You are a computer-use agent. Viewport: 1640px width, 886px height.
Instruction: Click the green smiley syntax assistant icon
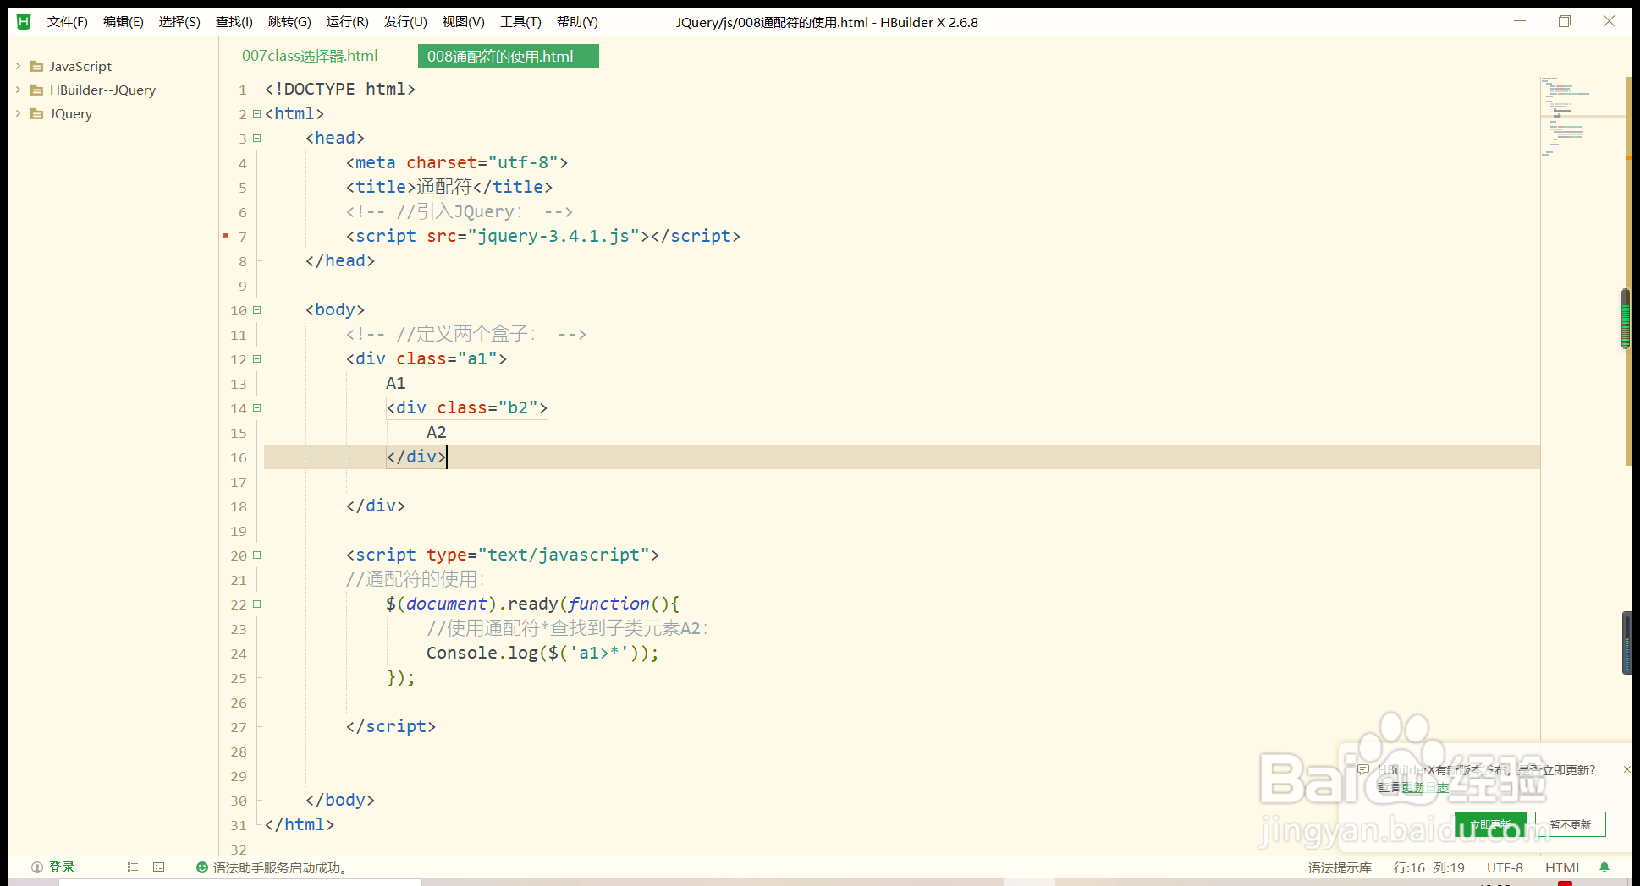[201, 867]
